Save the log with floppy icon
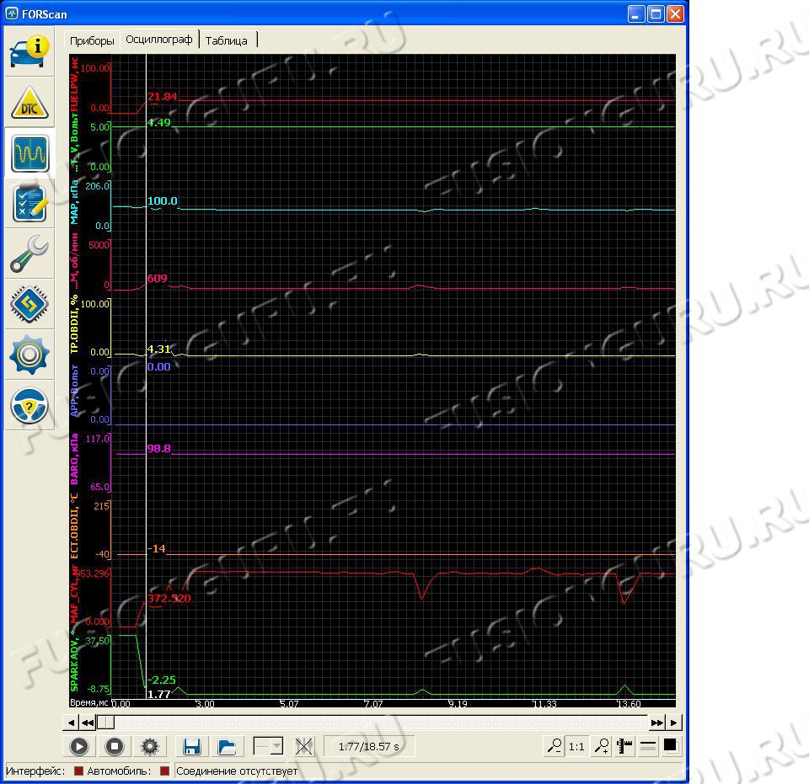This screenshot has width=809, height=784. (192, 746)
